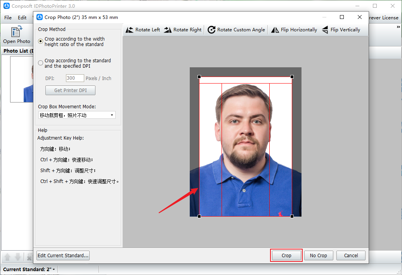Click the Rotate Right icon
Image resolution: width=402 pixels, height=275 pixels.
pyautogui.click(x=168, y=30)
